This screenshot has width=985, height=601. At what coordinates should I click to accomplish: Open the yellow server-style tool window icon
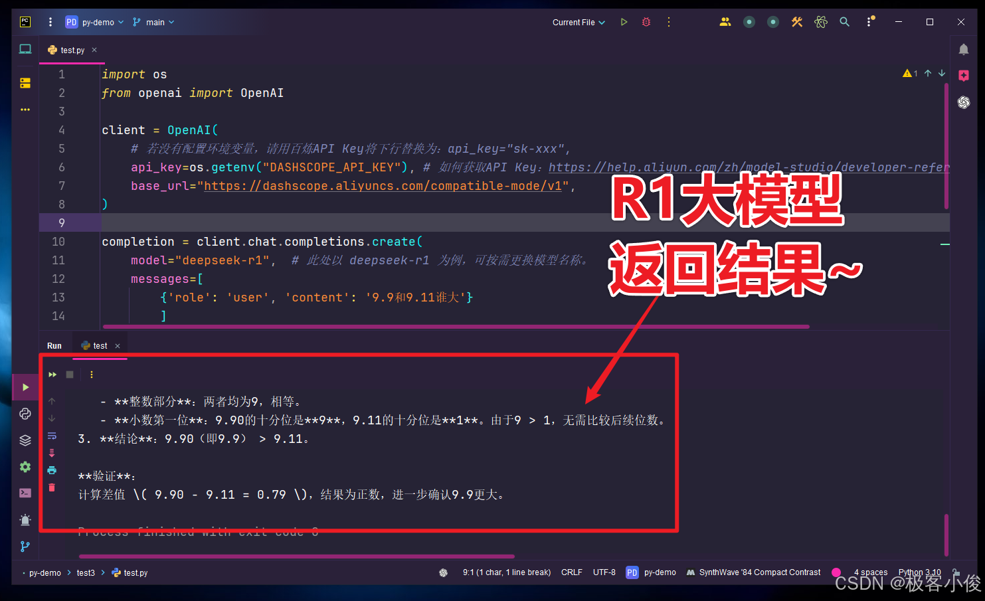click(25, 83)
